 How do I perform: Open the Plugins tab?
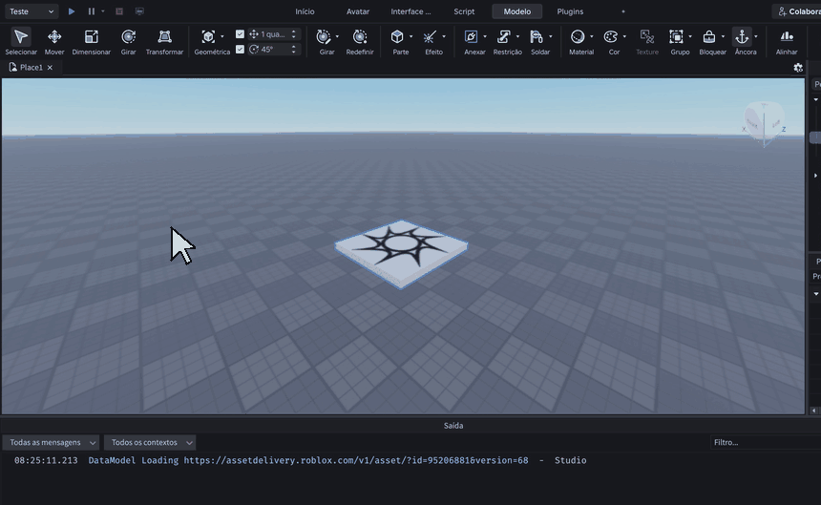(x=570, y=11)
